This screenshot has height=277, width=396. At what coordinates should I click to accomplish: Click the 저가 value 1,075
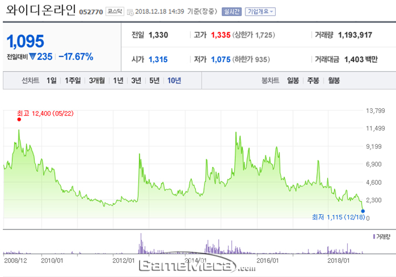point(221,59)
